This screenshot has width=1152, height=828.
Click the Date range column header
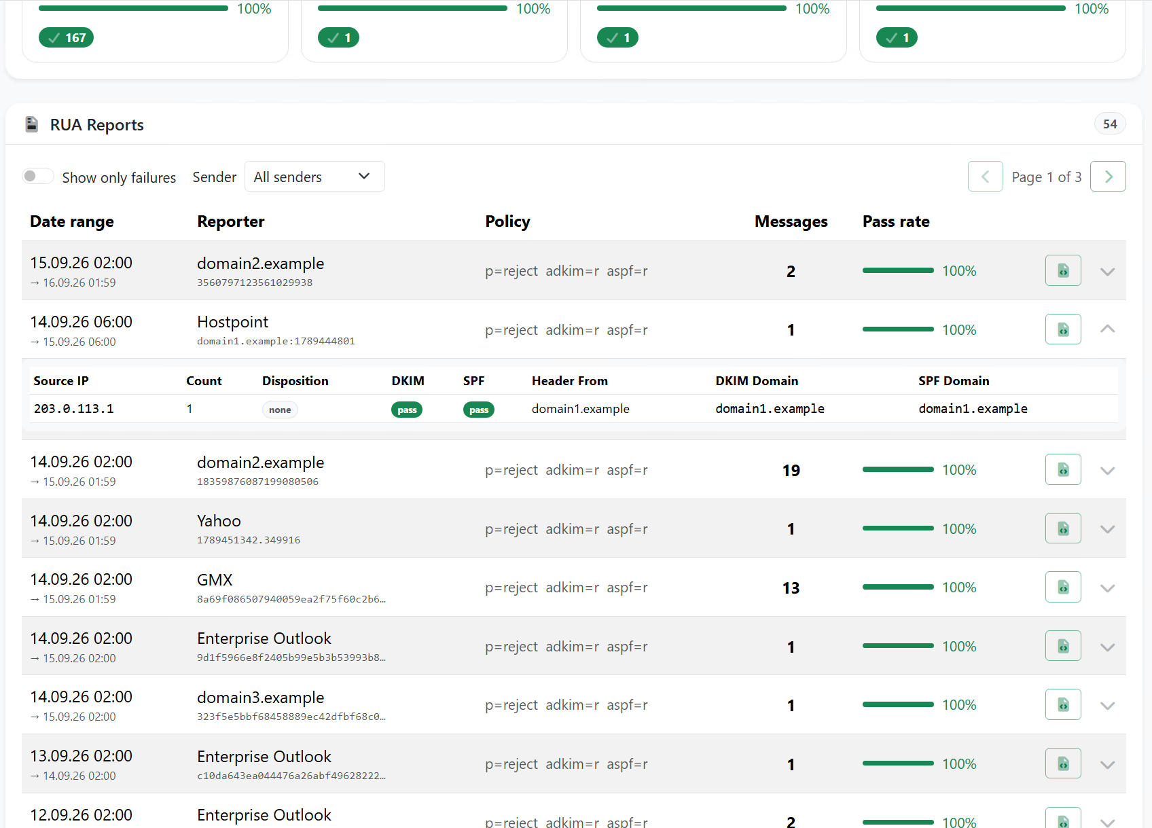pos(72,221)
